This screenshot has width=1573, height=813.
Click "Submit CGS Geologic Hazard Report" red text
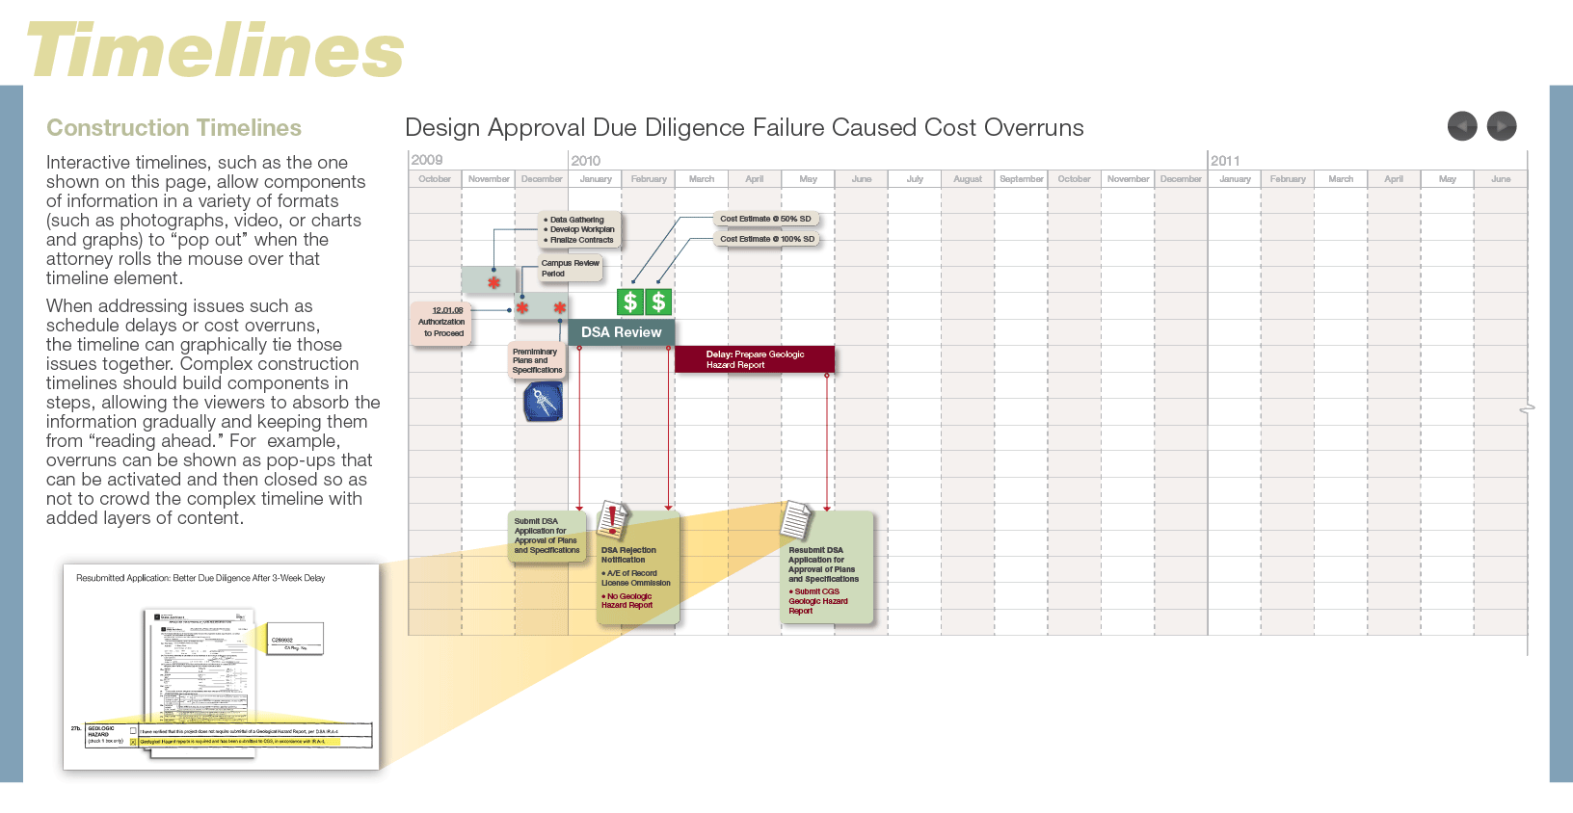(817, 601)
